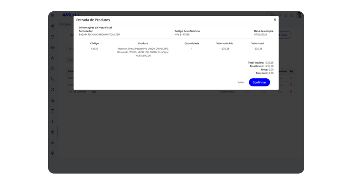Open the @ email icon in the sidebar

(x=53, y=68)
